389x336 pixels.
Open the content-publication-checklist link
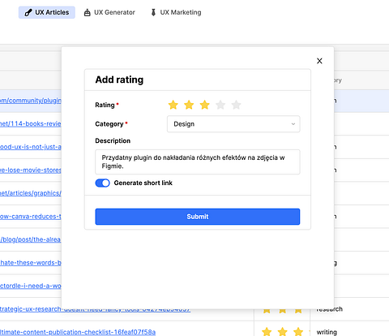point(78,332)
